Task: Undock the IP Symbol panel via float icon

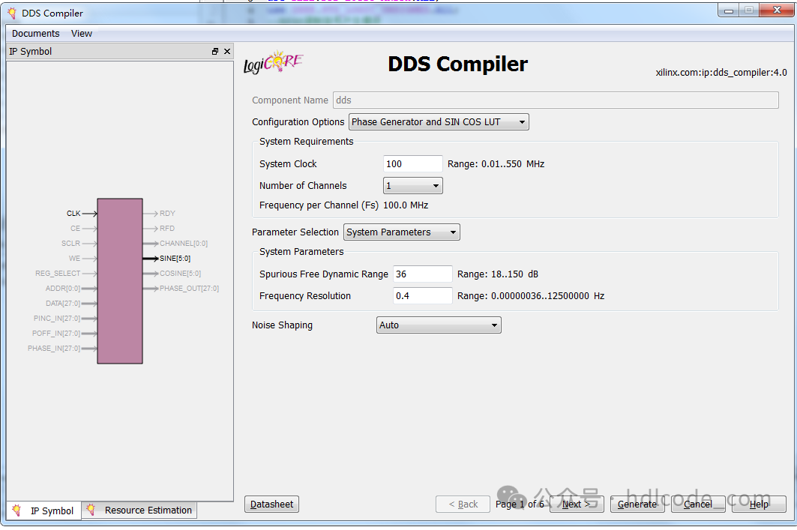Action: 215,51
